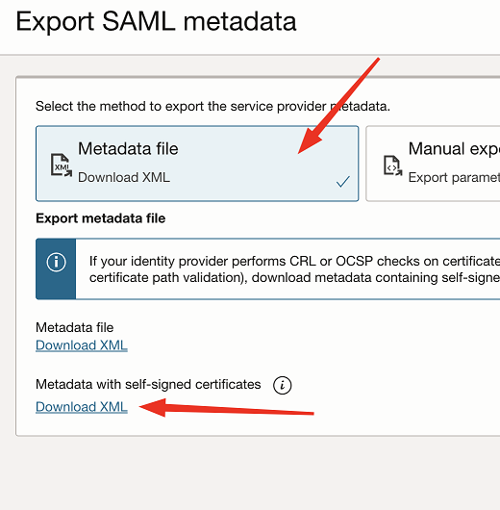The height and width of the screenshot is (510, 500).
Task: Download XML under Metadata file label
Action: click(x=82, y=345)
